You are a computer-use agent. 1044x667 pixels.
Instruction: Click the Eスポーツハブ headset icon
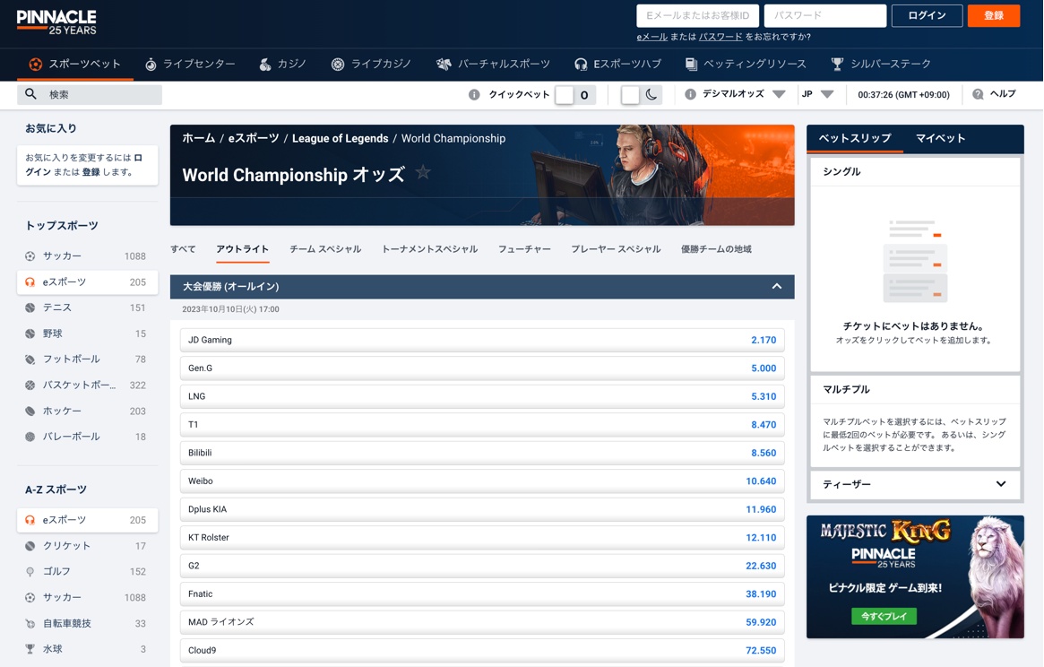point(581,64)
